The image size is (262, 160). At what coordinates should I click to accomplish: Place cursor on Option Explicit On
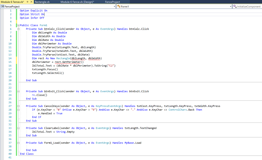pyautogui.click(x=34, y=10)
